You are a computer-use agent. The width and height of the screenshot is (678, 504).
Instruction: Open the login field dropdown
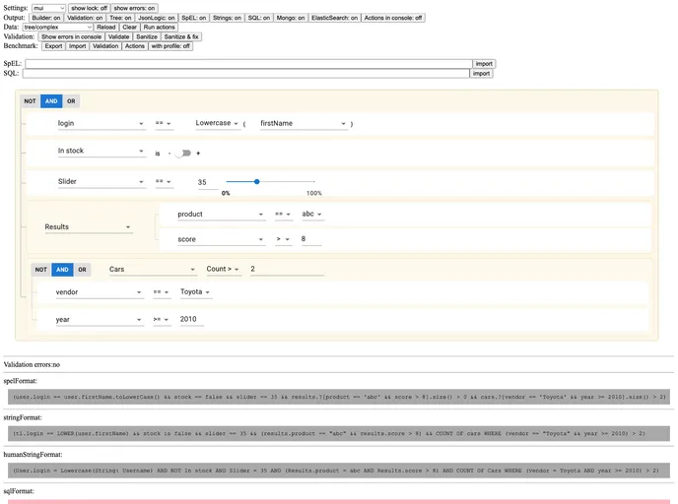pos(101,123)
